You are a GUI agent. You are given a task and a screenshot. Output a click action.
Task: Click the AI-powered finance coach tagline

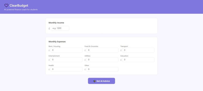coord(21,10)
